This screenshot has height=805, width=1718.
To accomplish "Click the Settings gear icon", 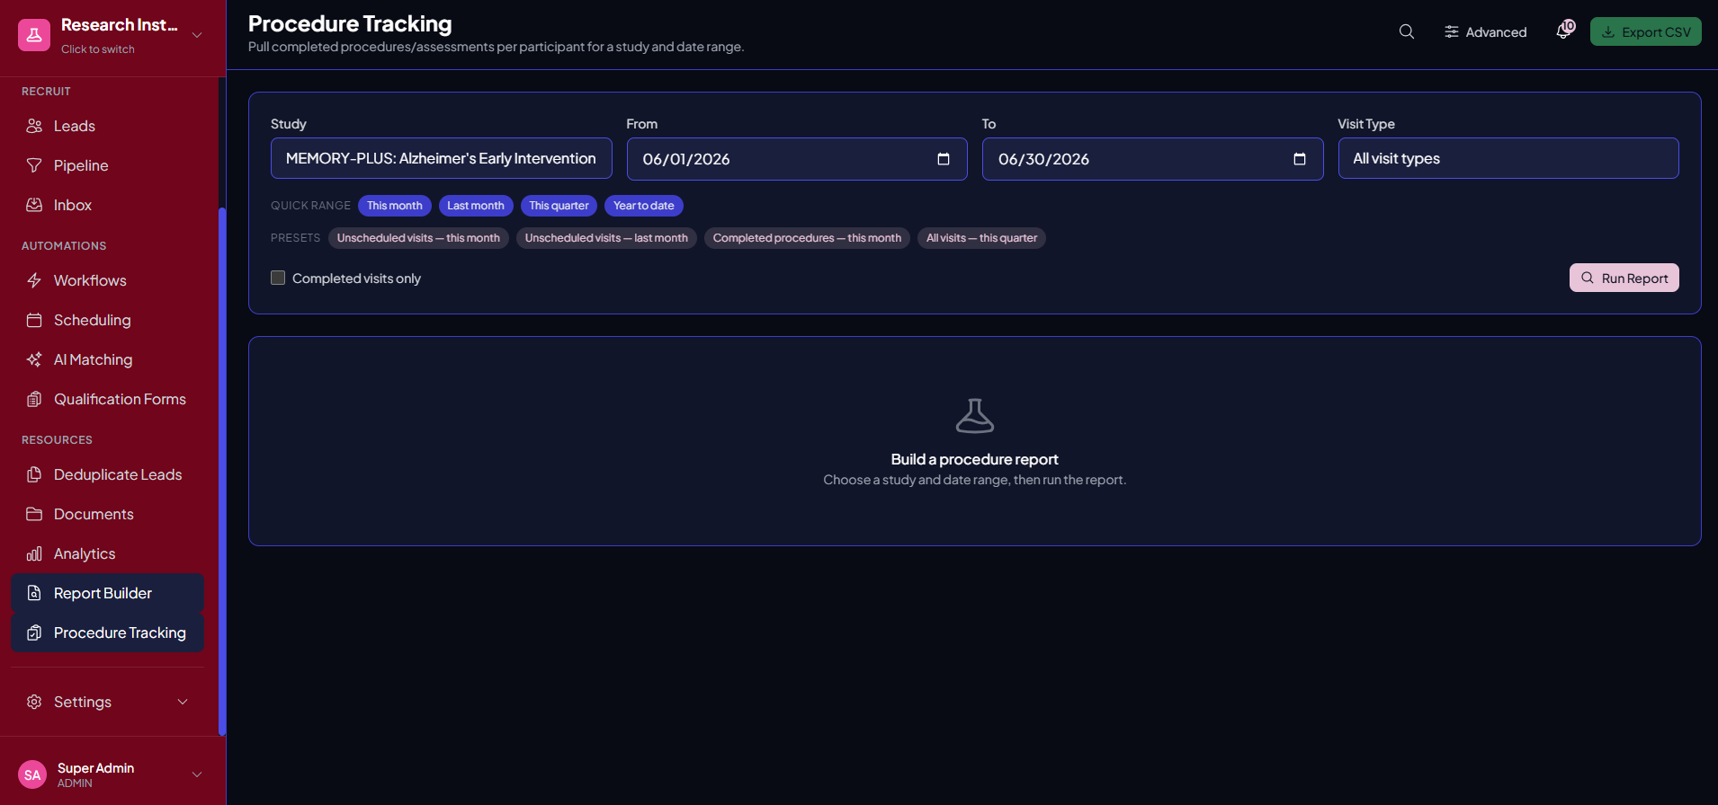I will coord(34,702).
